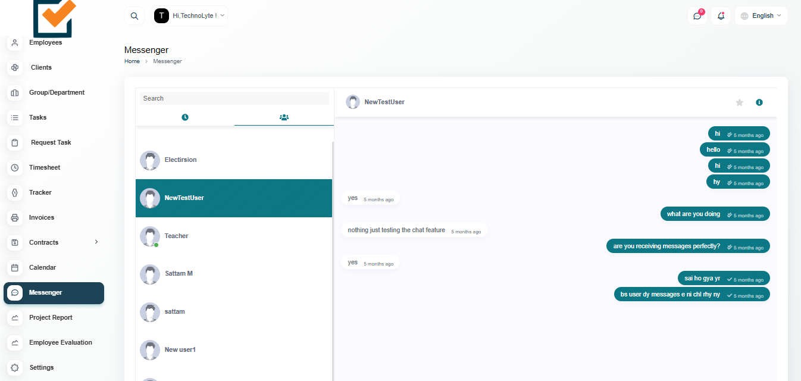Toggle the favorite star for NewTestUser

pos(740,102)
